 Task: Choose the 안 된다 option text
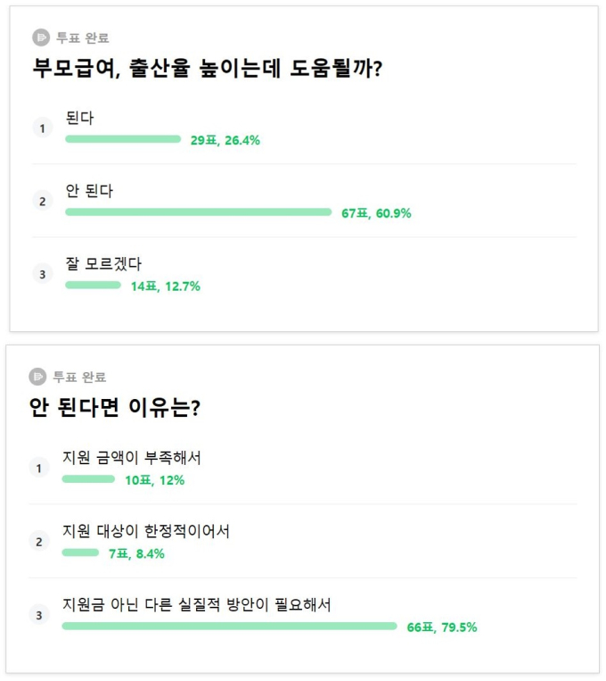point(89,191)
